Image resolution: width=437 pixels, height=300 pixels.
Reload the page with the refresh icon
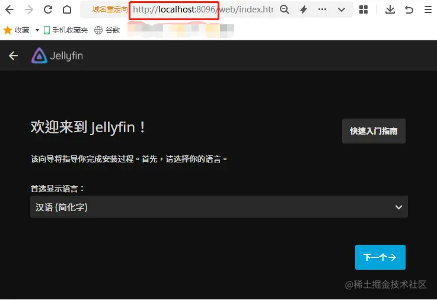(48, 9)
